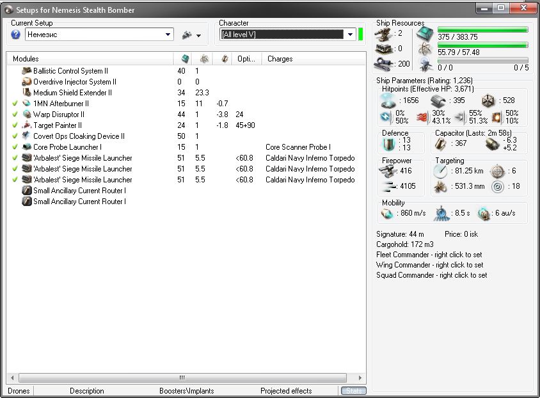Click the CPU usage green progress bar
Viewport: 540px width, 398px height.
click(x=482, y=29)
